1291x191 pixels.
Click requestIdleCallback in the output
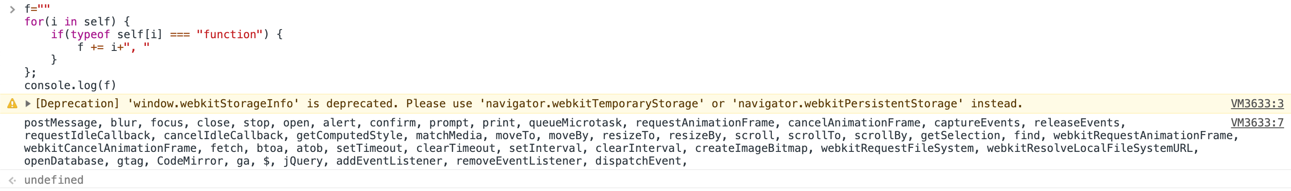tap(87, 136)
